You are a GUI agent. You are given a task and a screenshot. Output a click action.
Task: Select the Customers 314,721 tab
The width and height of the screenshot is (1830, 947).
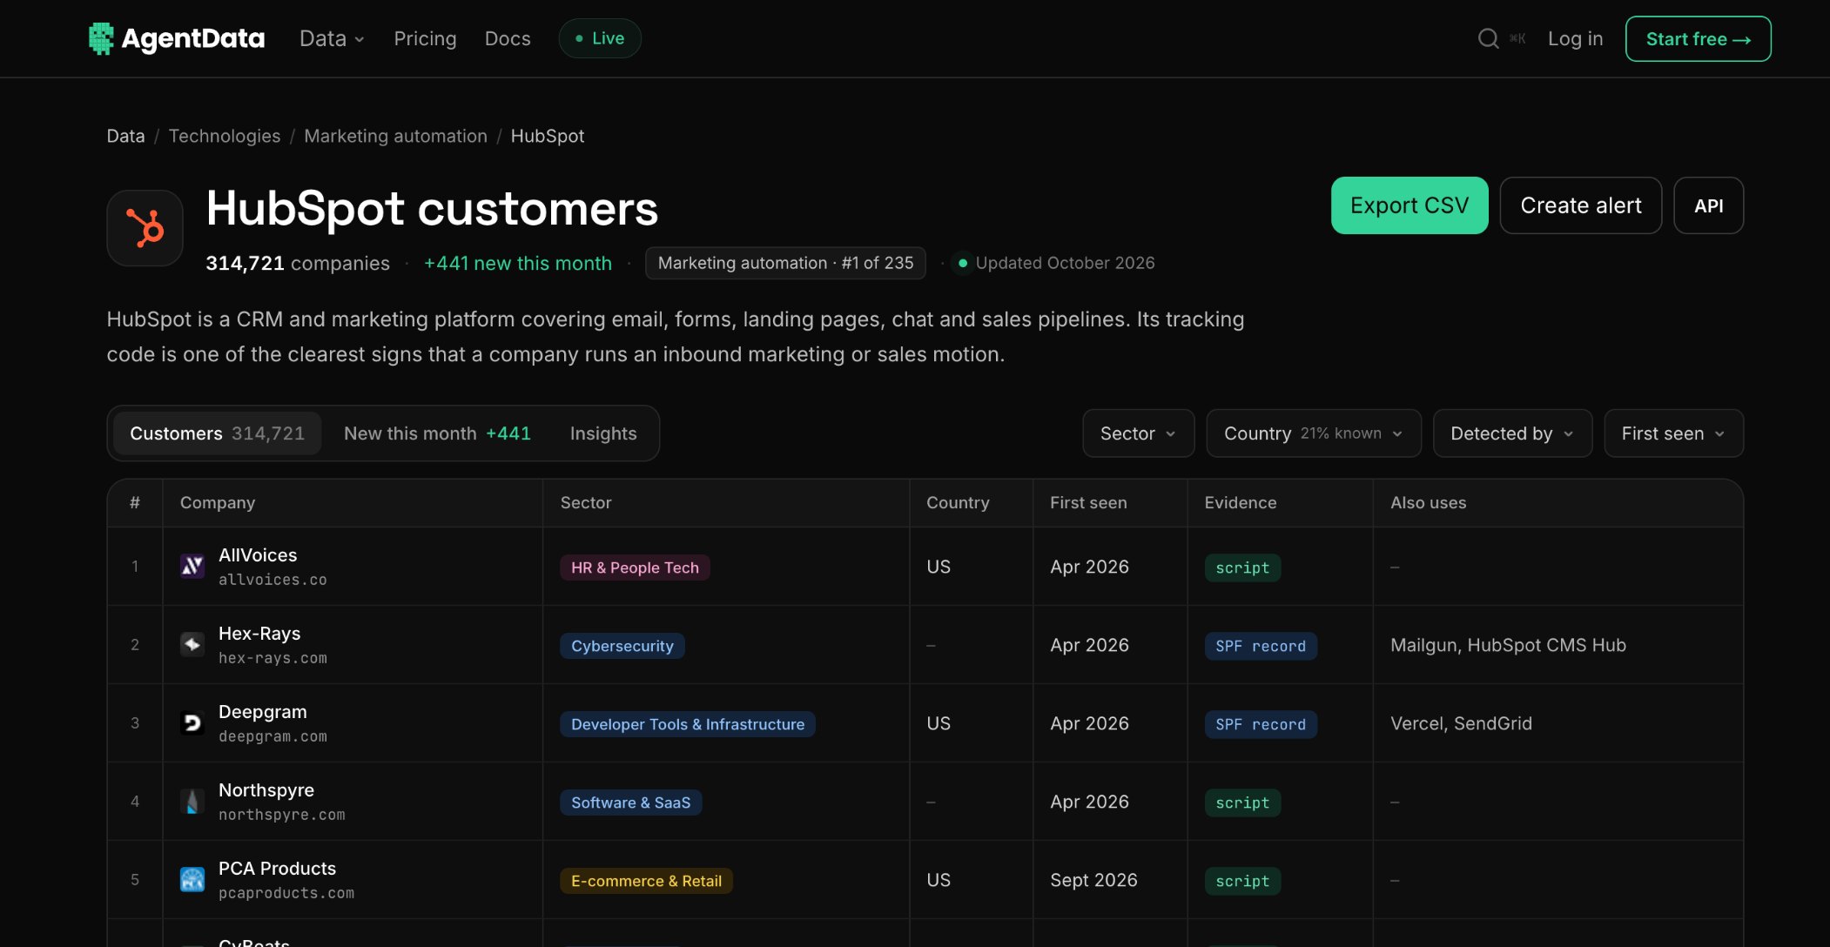[x=218, y=433]
